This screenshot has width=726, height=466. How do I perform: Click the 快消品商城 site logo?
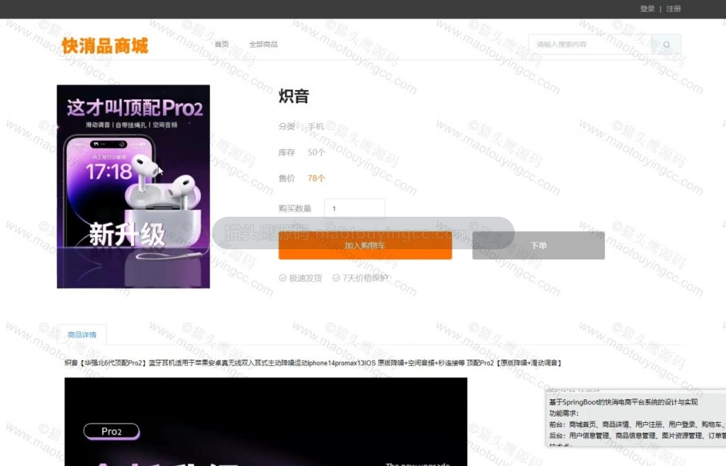tap(105, 46)
